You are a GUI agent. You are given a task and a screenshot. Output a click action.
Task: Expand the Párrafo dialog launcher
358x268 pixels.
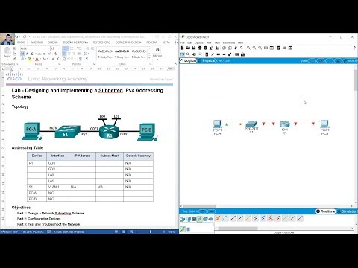pos(94,64)
